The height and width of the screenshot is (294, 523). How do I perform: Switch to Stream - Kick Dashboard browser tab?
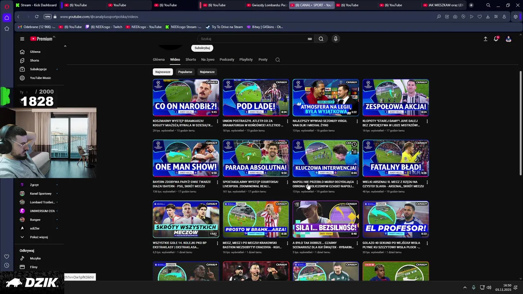point(37,5)
